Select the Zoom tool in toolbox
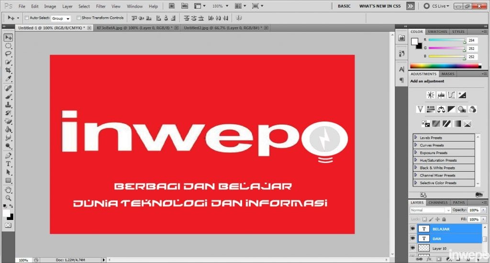This screenshot has width=490, height=263. (8, 198)
